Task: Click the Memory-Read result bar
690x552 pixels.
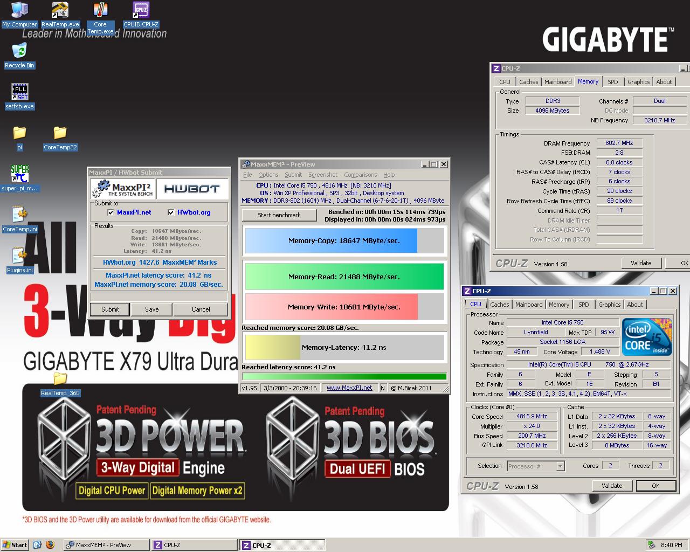Action: pos(344,277)
